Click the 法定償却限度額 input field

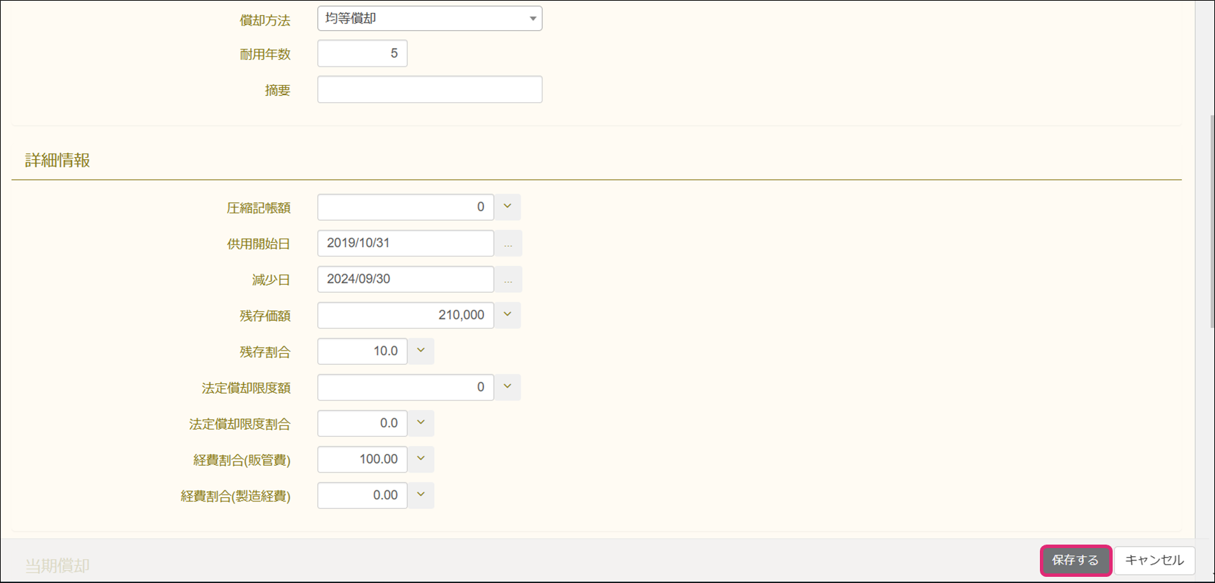tap(405, 388)
